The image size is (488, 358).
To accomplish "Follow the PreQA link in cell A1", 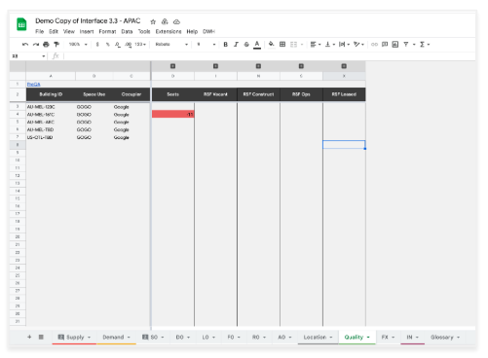I will [x=34, y=84].
